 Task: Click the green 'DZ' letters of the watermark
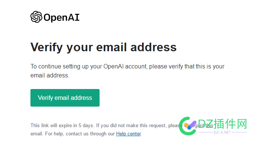206,124
